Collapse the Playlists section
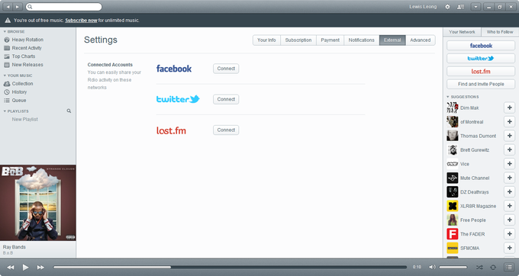The height and width of the screenshot is (276, 519). point(5,111)
